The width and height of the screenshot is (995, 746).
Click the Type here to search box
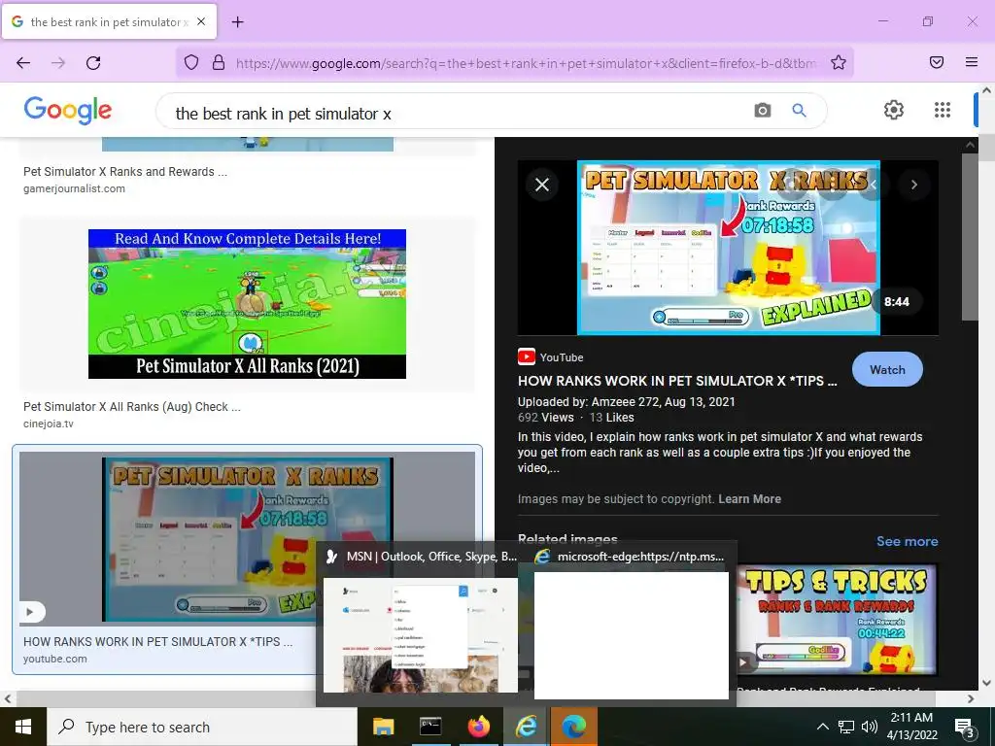(x=202, y=727)
